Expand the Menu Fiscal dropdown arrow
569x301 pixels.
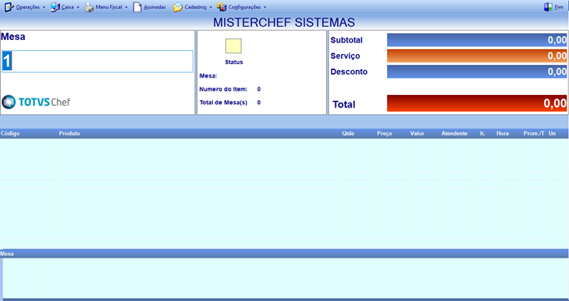(126, 8)
